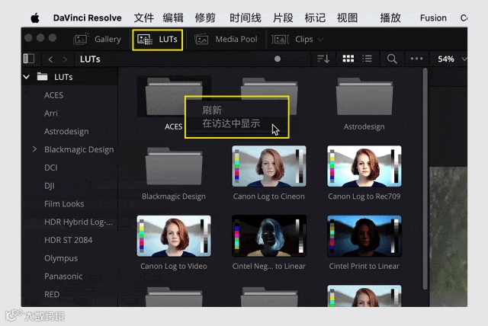Select Cintel Print to Linear LUT thumbnail

364,236
